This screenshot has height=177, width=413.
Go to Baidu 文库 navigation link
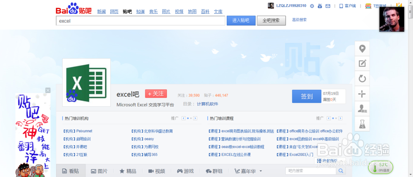point(218,12)
